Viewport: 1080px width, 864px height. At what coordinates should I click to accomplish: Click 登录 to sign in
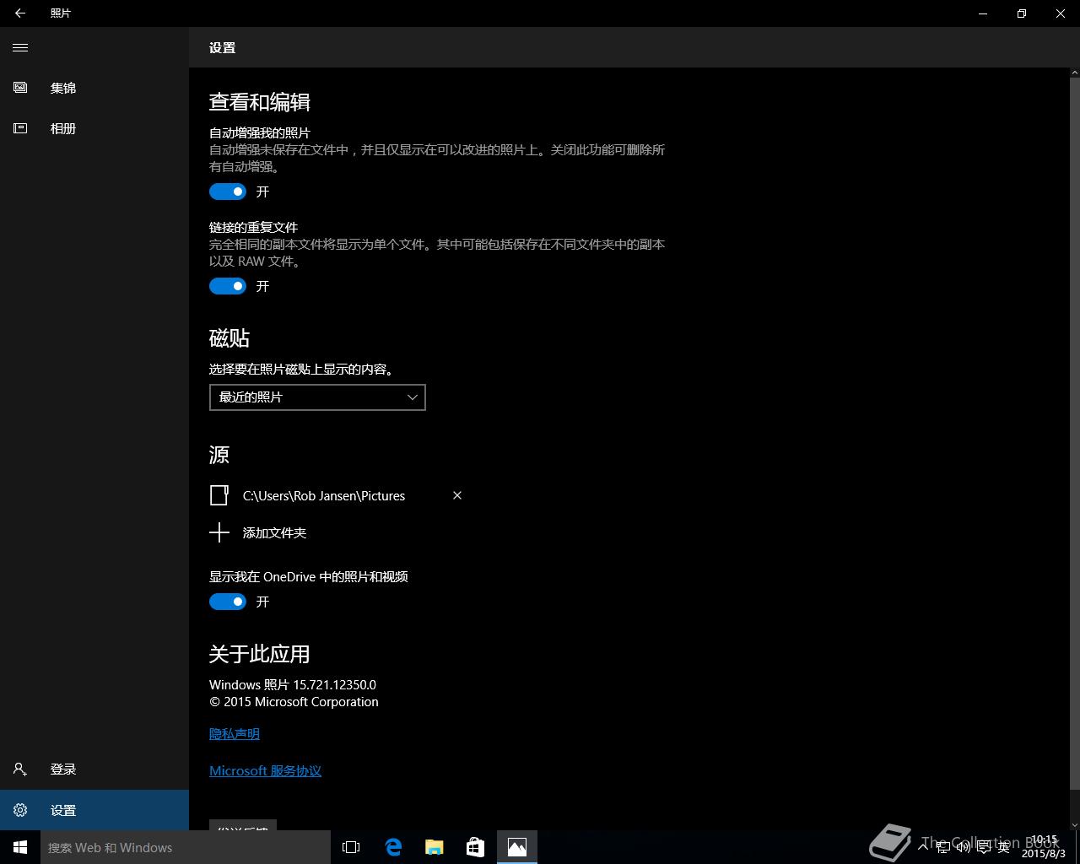(x=94, y=769)
